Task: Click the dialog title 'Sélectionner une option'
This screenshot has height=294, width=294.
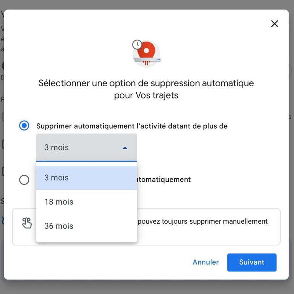Action: (146, 83)
